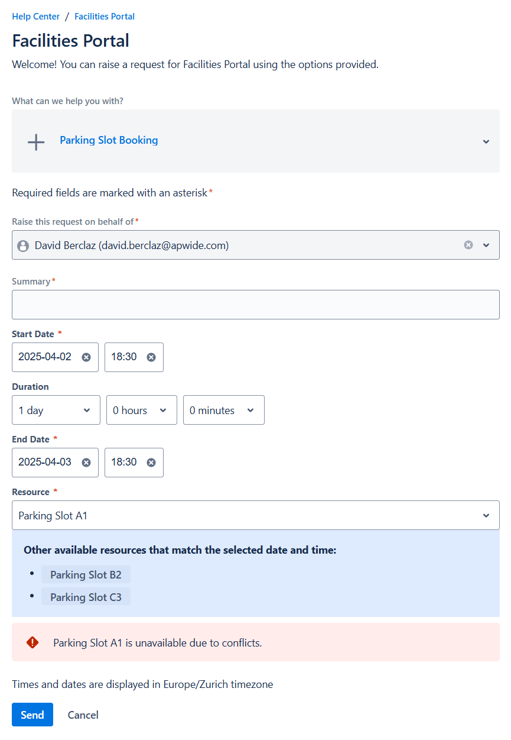Open the Duration hours dropdown
This screenshot has width=511, height=740.
[141, 411]
